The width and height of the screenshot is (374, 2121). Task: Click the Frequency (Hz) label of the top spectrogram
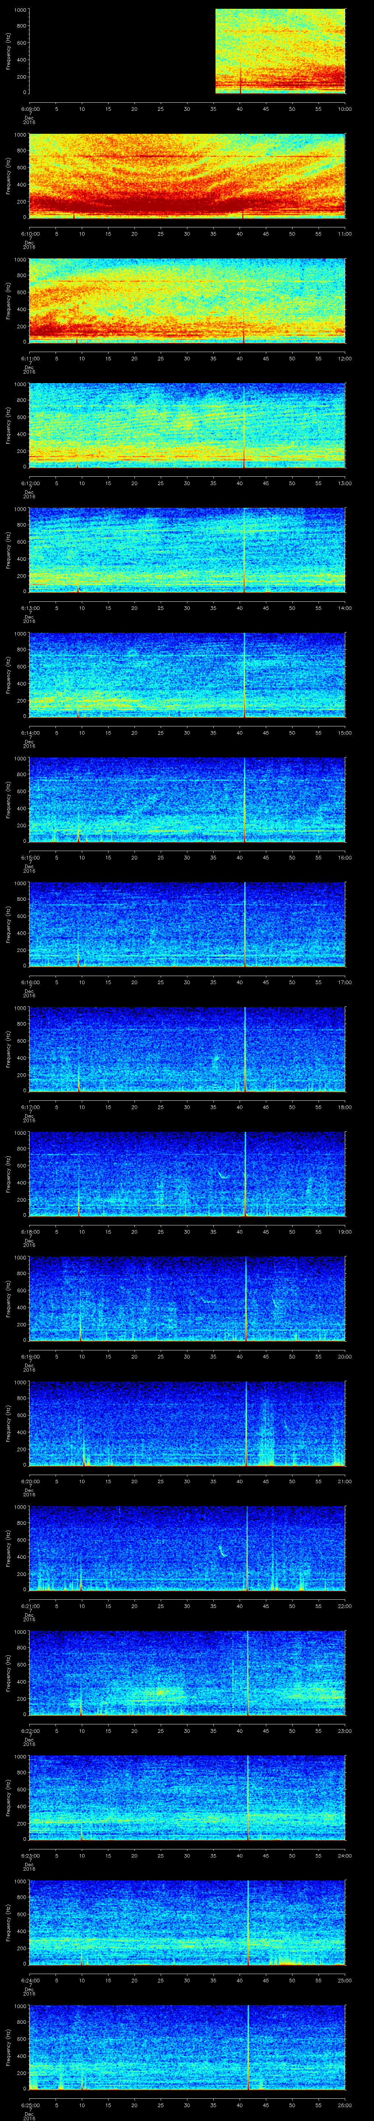(8, 51)
